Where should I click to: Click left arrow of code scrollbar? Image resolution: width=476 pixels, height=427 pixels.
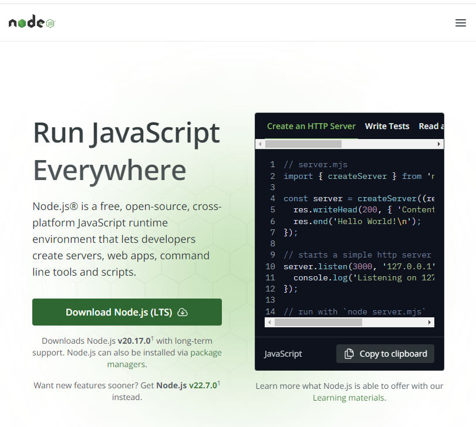click(x=269, y=323)
